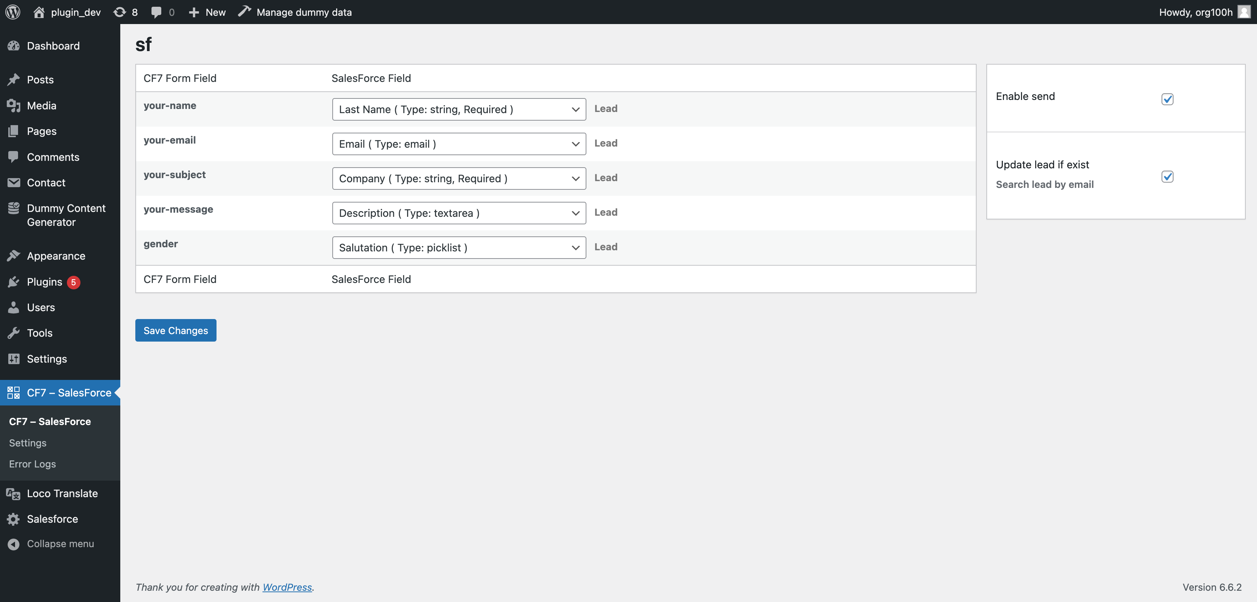1257x602 pixels.
Task: Click the user avatar next to Howdy
Action: coord(1244,12)
